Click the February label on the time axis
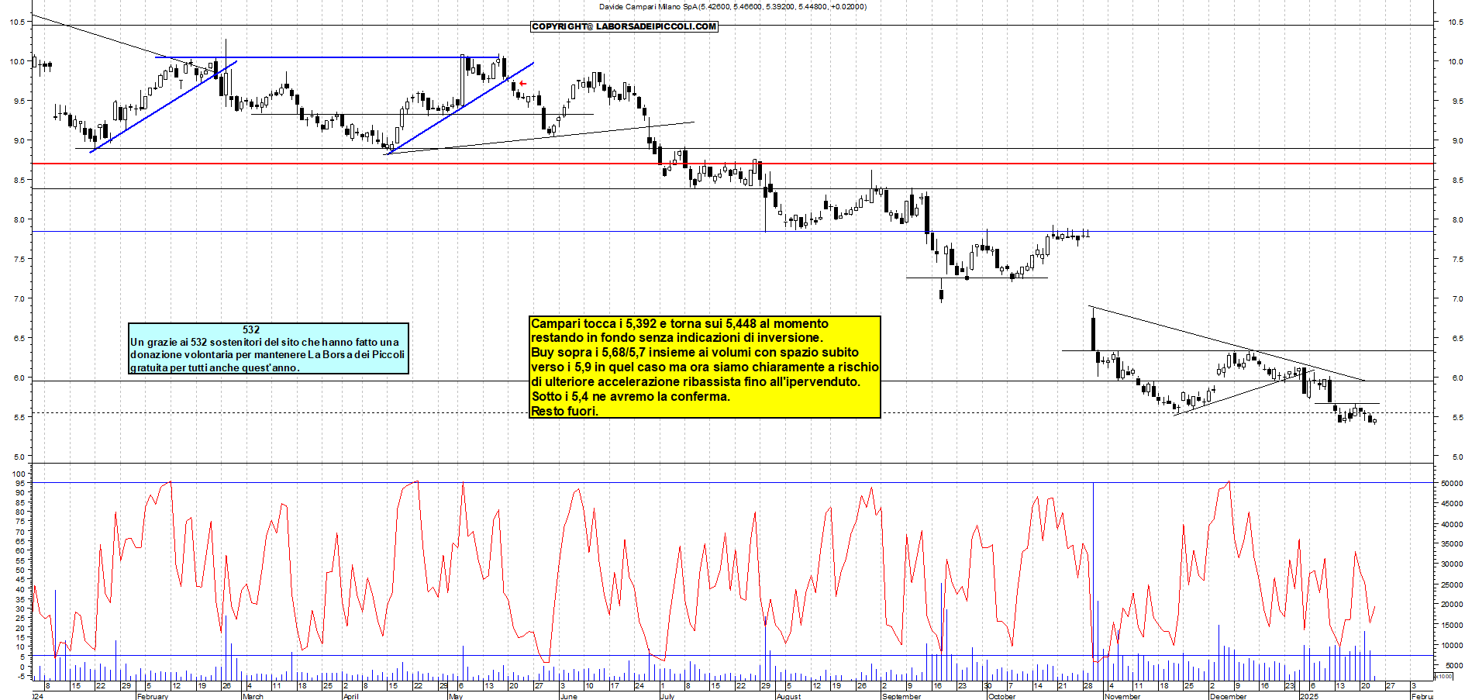This screenshot has height=700, width=1465. tap(152, 696)
